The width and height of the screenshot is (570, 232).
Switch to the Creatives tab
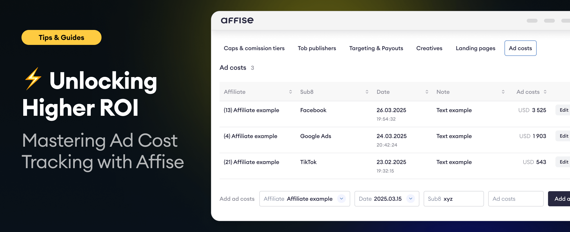429,48
